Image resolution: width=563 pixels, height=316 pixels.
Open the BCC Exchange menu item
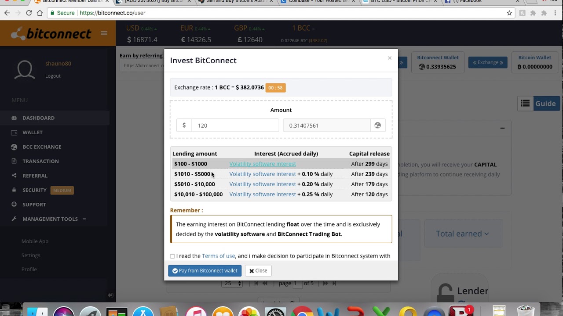tap(42, 147)
